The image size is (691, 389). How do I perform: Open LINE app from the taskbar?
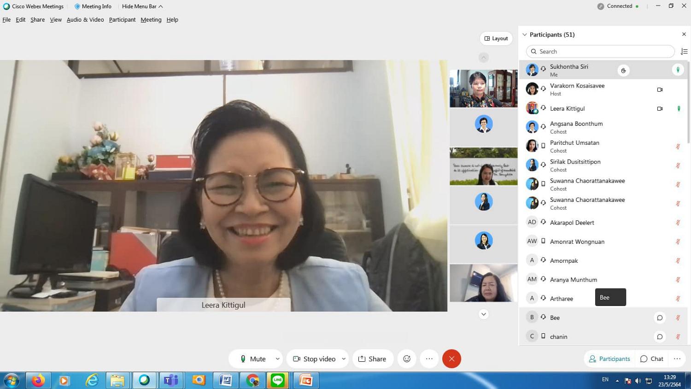click(x=278, y=380)
